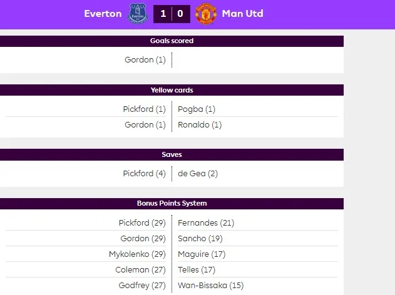Select the Everton team name in header

pyautogui.click(x=103, y=13)
